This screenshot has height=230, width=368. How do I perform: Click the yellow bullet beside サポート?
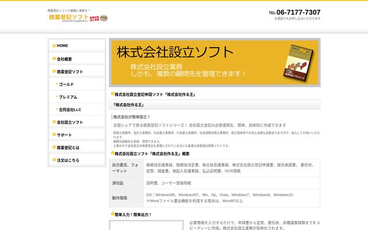point(54,135)
